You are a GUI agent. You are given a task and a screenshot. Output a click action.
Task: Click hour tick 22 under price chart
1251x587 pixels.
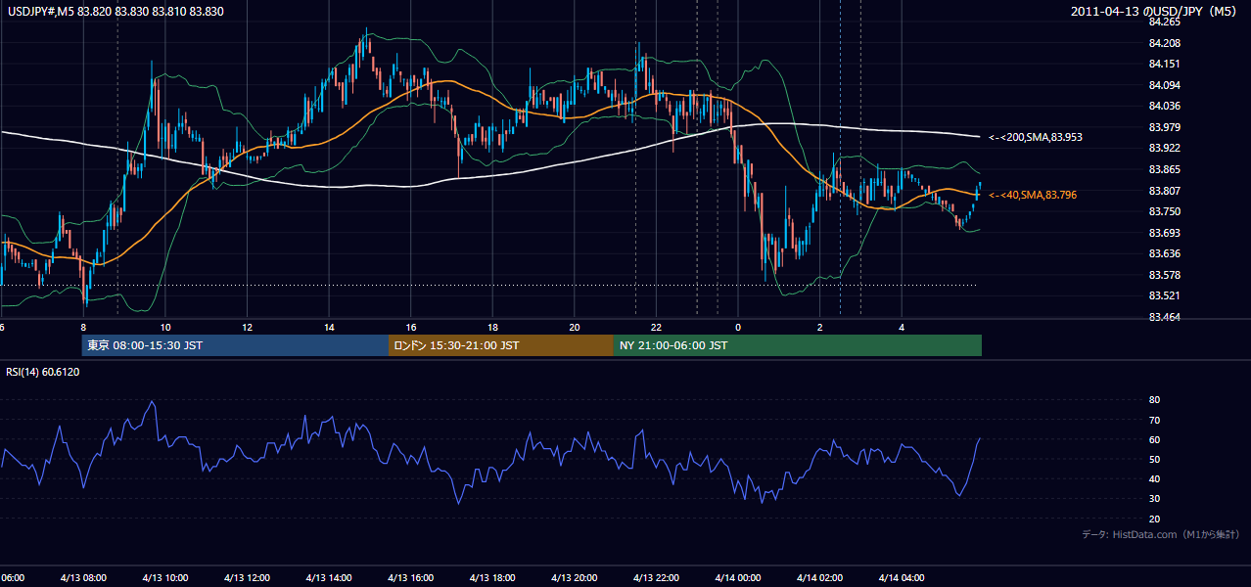[657, 328]
